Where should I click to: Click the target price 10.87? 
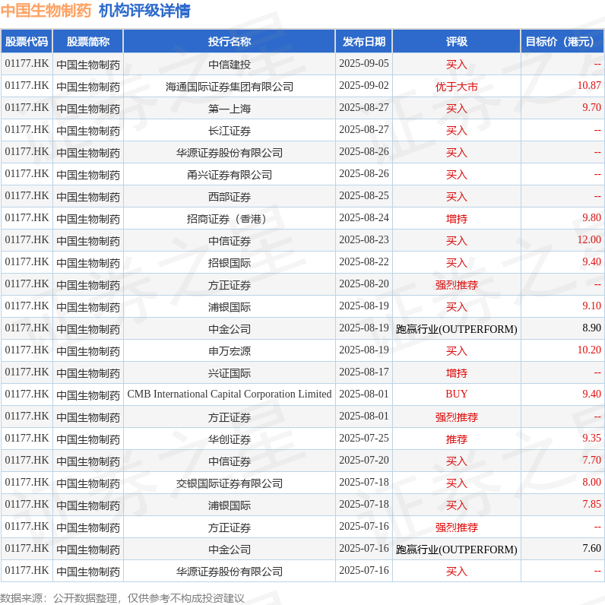pyautogui.click(x=589, y=85)
